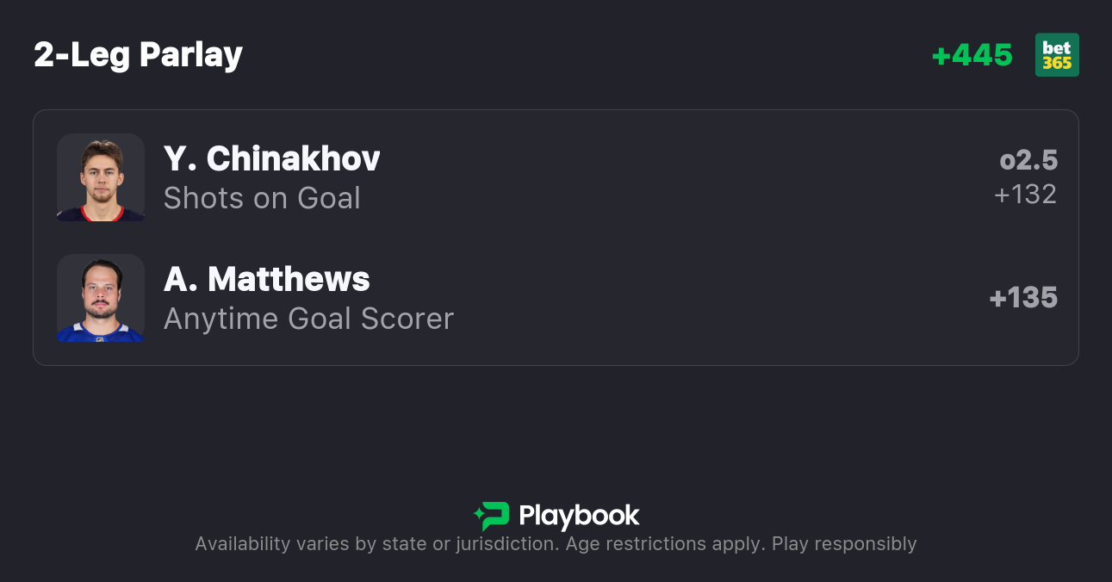Click the white 'bet' text on green badge
This screenshot has height=582, width=1112.
tap(1057, 47)
